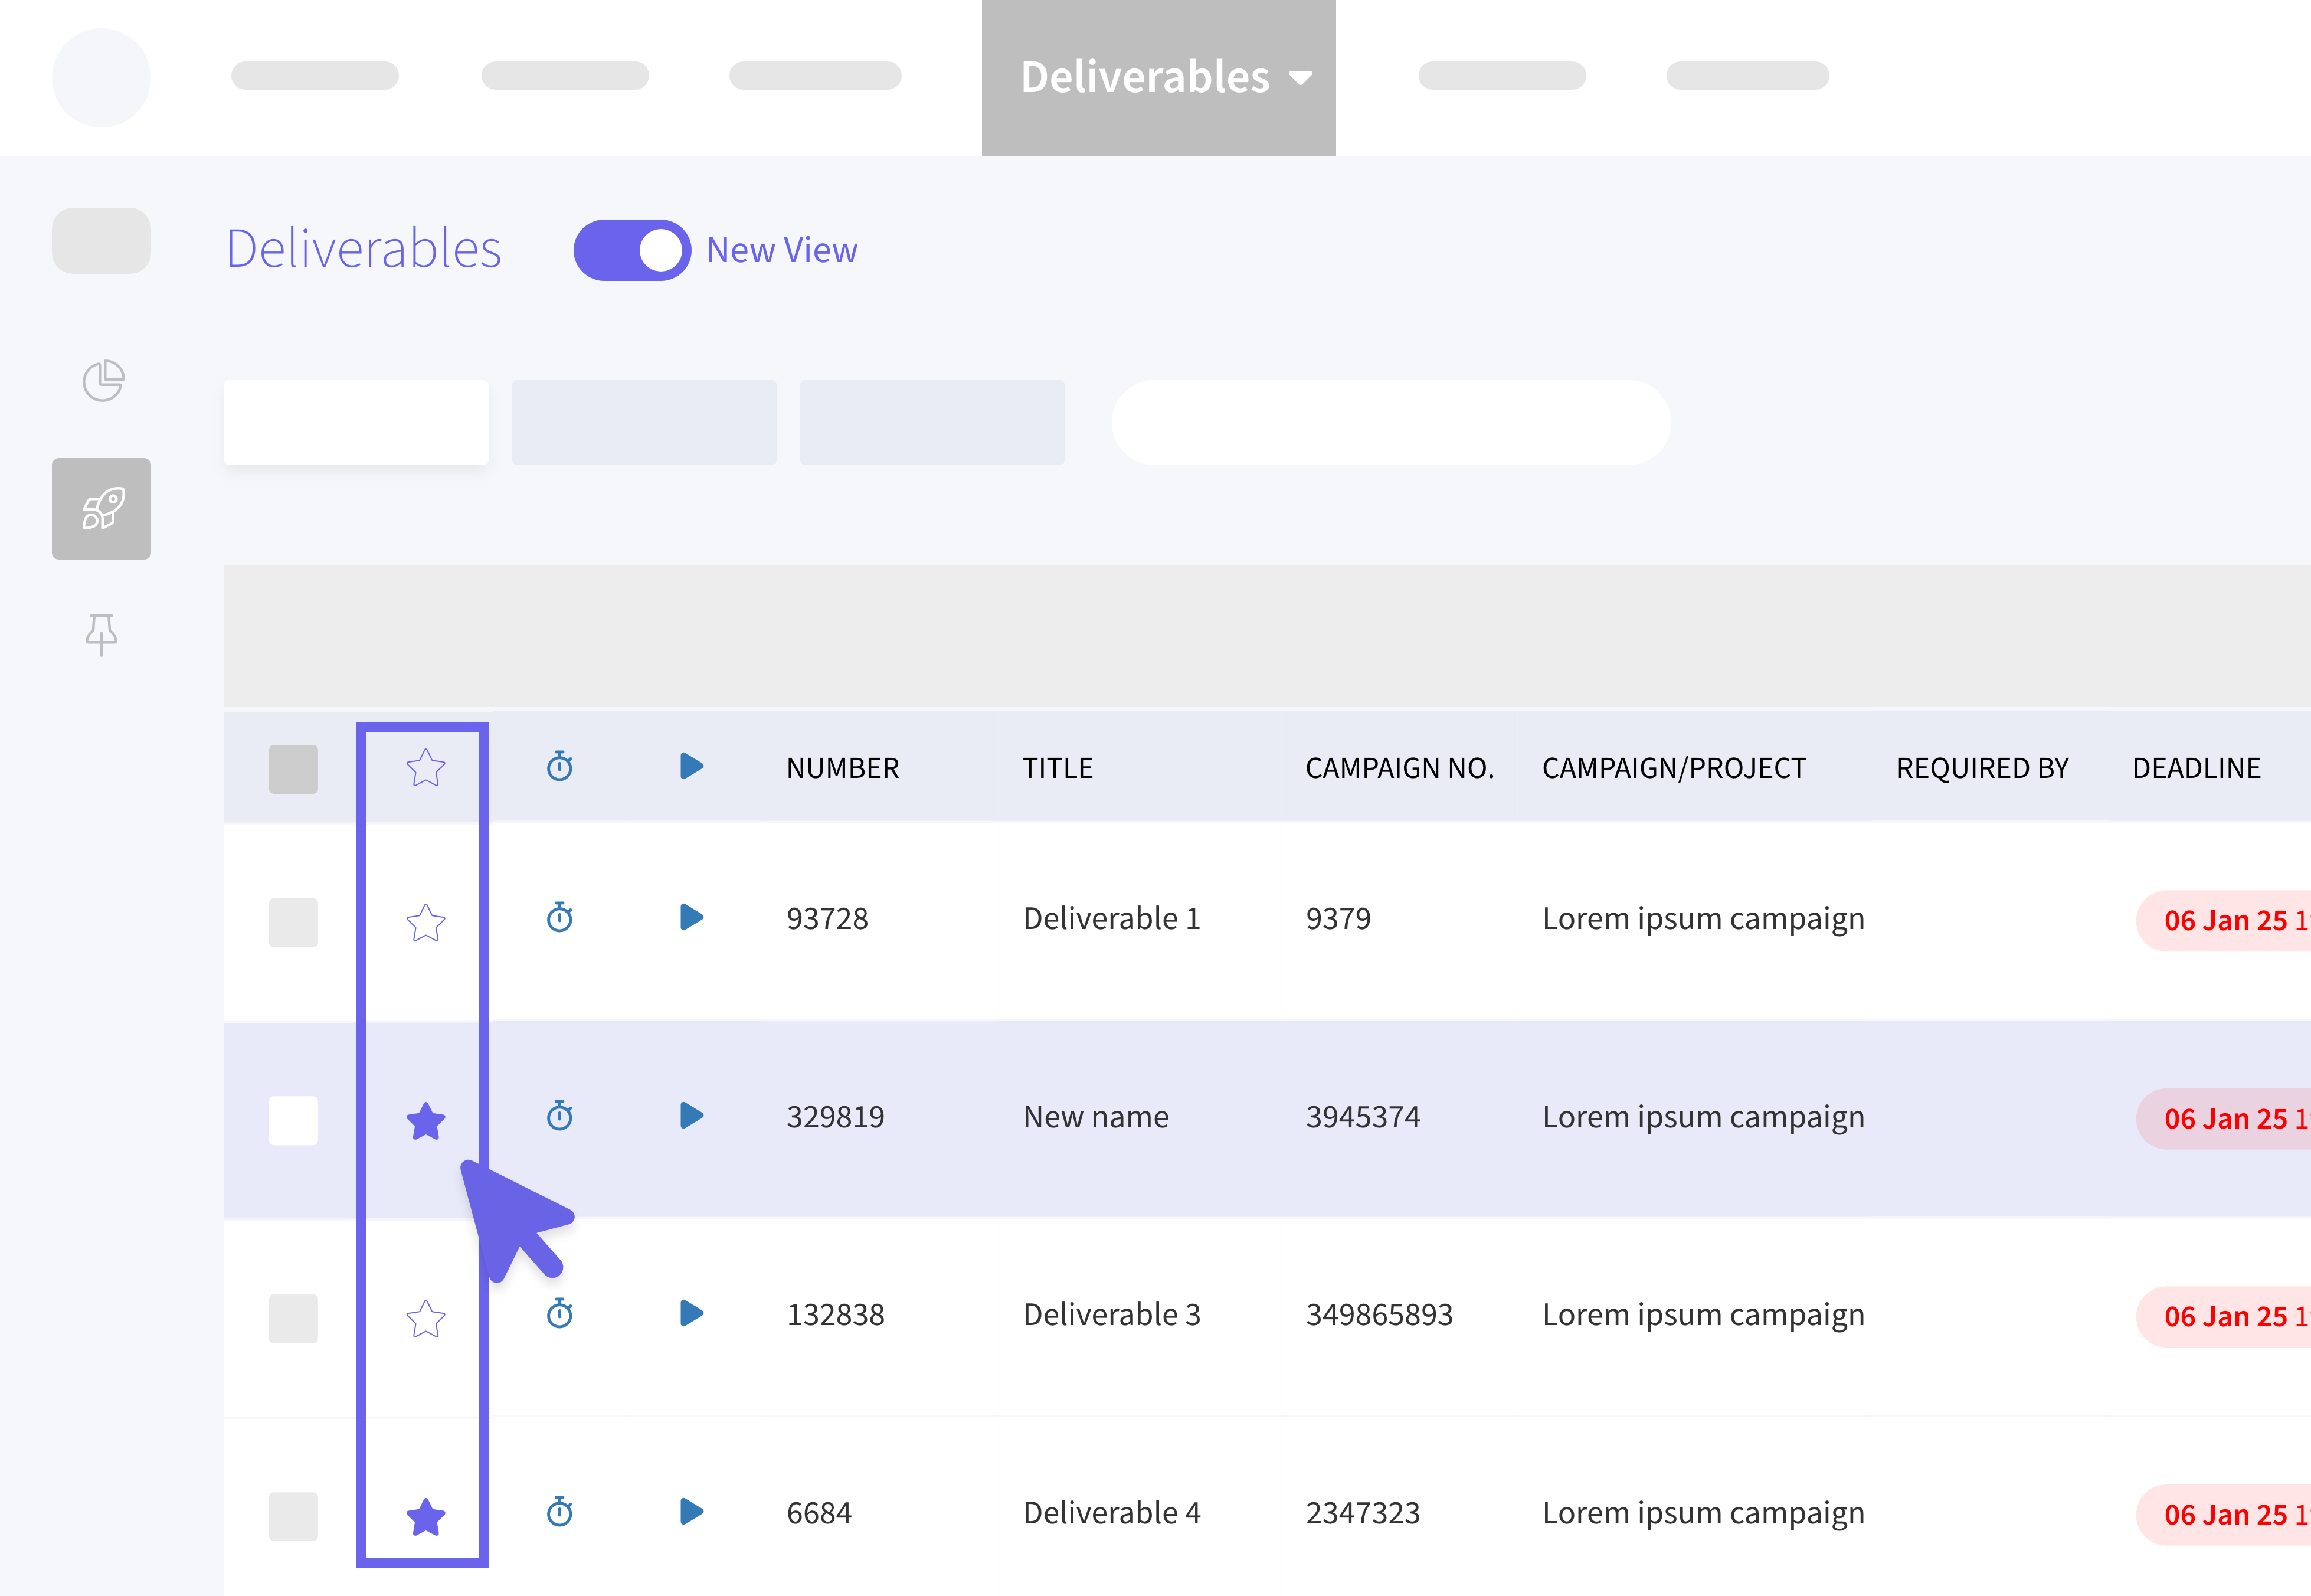The height and width of the screenshot is (1596, 2311).
Task: Open Lorem ipsum campaign for Deliverable 4
Action: pos(1703,1513)
